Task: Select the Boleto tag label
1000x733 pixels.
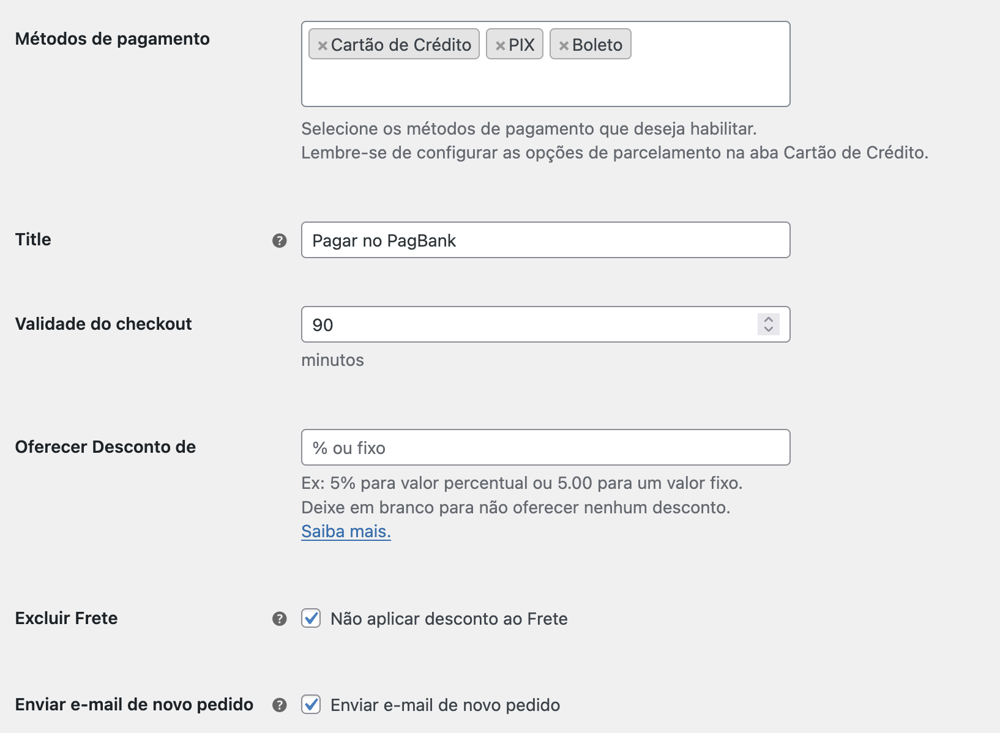Action: click(x=597, y=45)
